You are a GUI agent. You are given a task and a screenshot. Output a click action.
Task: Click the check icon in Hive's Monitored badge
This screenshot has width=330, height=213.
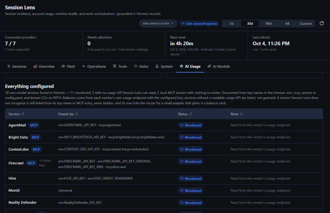pos(182,178)
